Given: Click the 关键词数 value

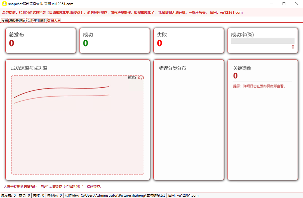Looking at the screenshot, I should point(235,76).
